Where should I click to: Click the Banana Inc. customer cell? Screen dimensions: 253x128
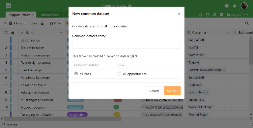196,100
